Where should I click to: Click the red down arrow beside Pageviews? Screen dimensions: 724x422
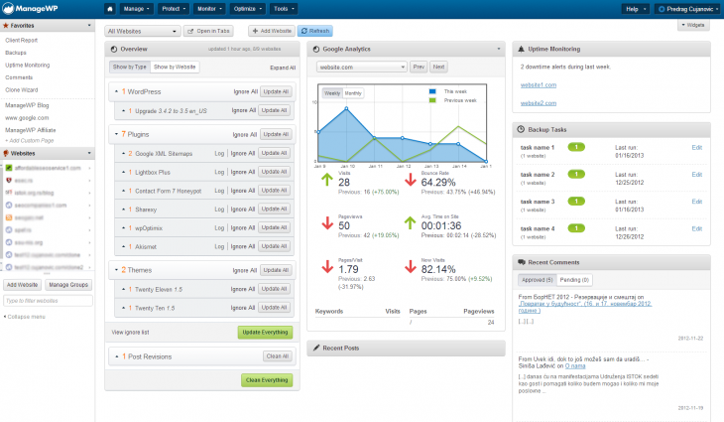coord(327,223)
